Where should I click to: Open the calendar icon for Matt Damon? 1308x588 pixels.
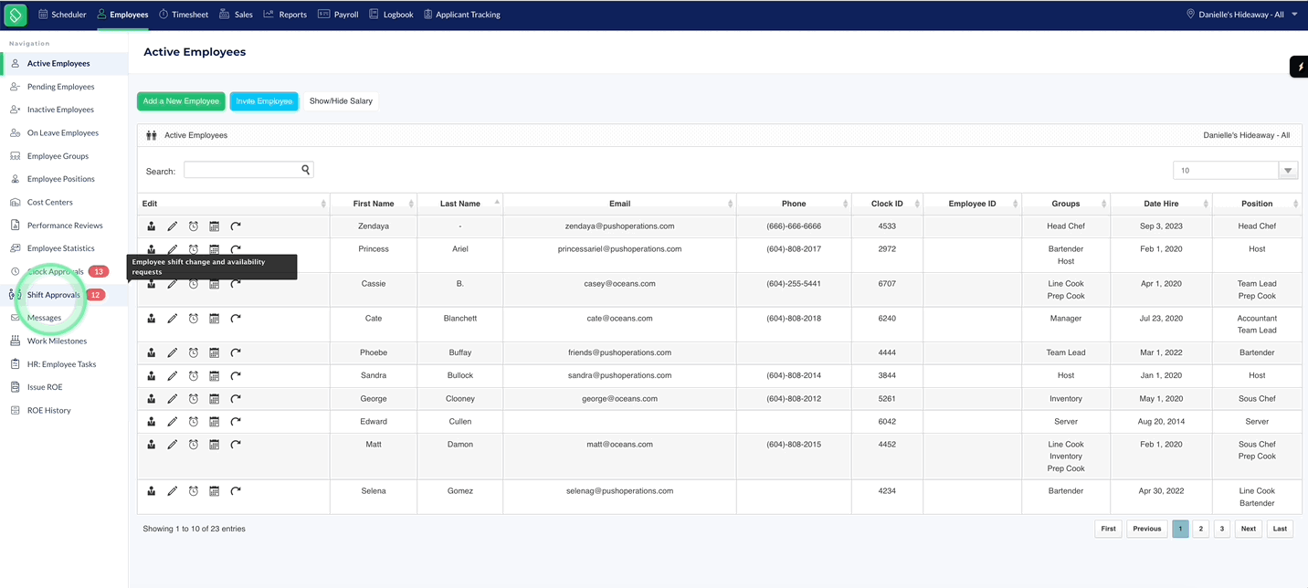pos(215,445)
